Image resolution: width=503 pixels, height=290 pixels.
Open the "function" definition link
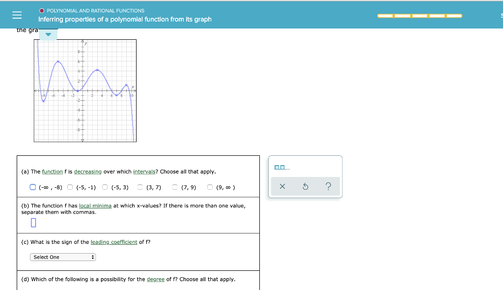click(53, 172)
